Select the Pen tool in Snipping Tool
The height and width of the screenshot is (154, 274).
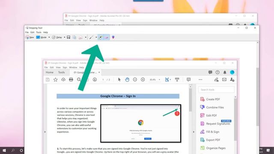(91, 37)
